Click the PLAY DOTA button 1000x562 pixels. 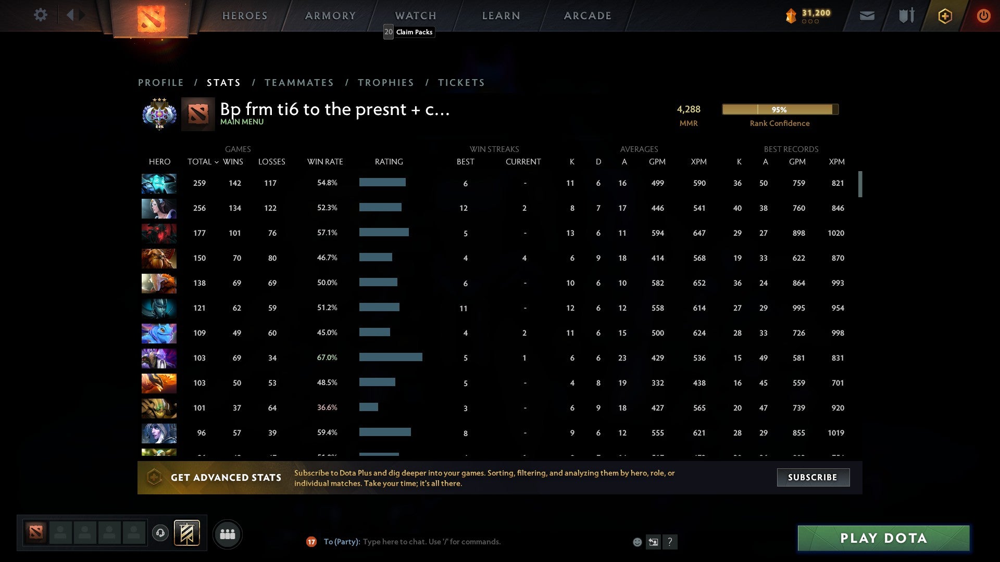click(883, 538)
